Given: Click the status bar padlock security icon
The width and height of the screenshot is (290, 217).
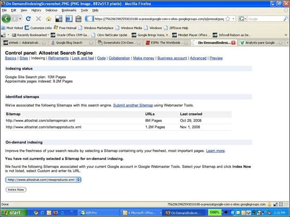Looking at the screenshot, I should click(269, 204).
